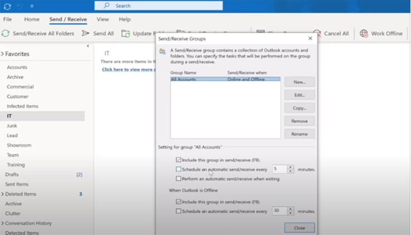Enable offline Schedule automatic send/receive checkbox

click(179, 211)
